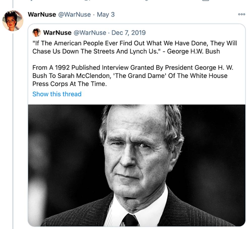Click the paragraph mentioning Sarah McClendon
The width and height of the screenshot is (252, 229).
(x=130, y=76)
